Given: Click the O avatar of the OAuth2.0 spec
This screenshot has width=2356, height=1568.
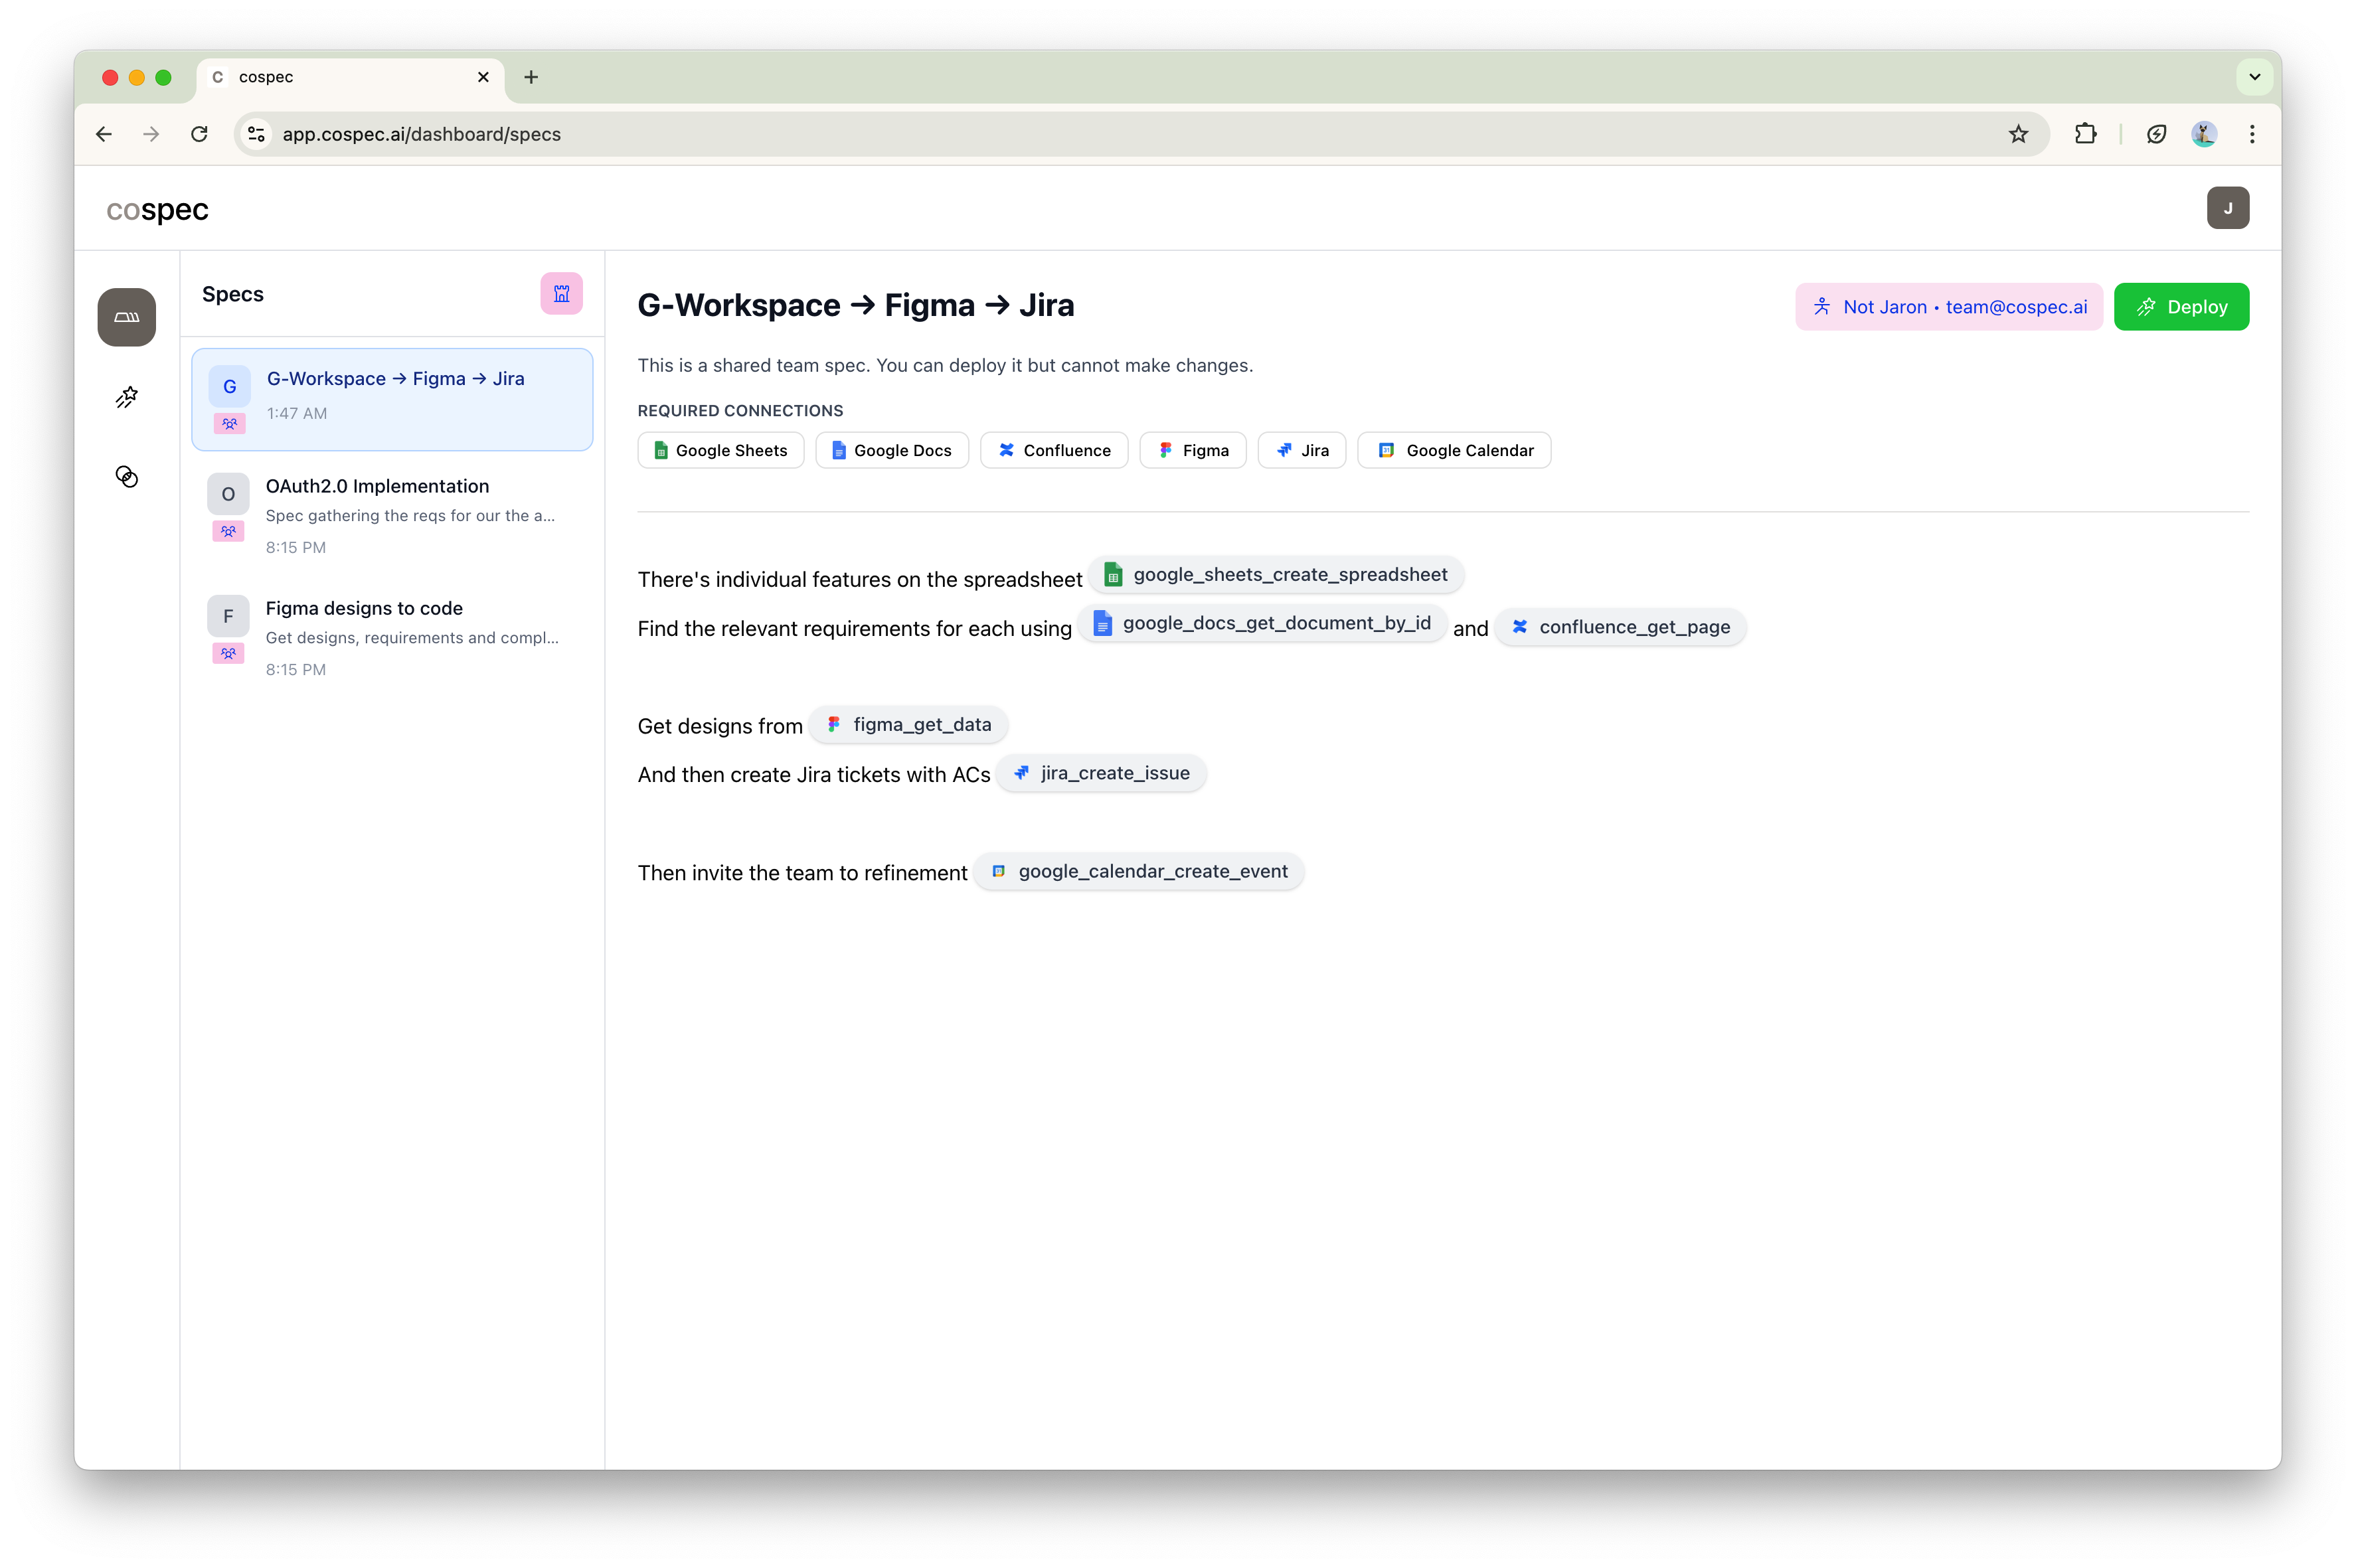Looking at the screenshot, I should tap(228, 494).
